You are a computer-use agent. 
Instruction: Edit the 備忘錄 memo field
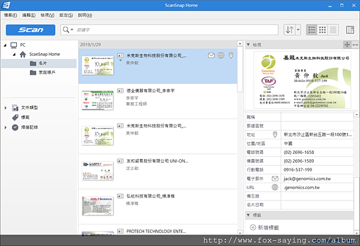click(317, 196)
